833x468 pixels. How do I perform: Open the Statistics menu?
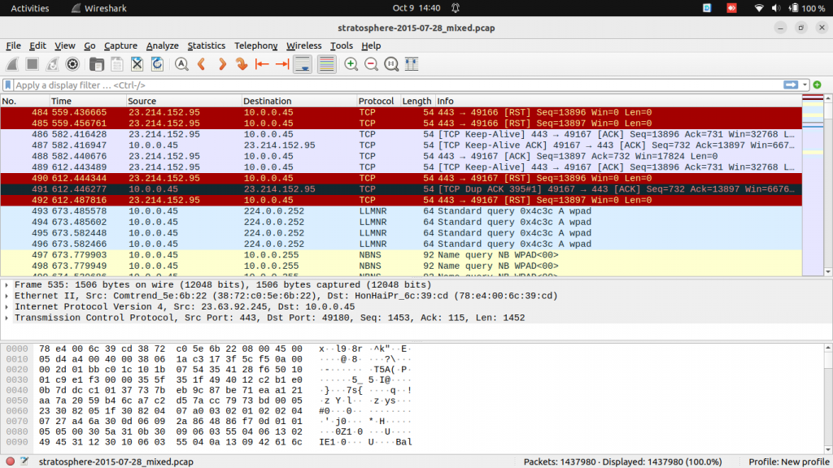point(206,45)
